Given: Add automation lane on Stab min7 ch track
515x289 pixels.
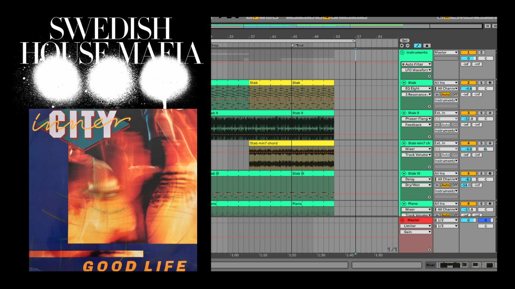Looking at the screenshot, I should 429,167.
